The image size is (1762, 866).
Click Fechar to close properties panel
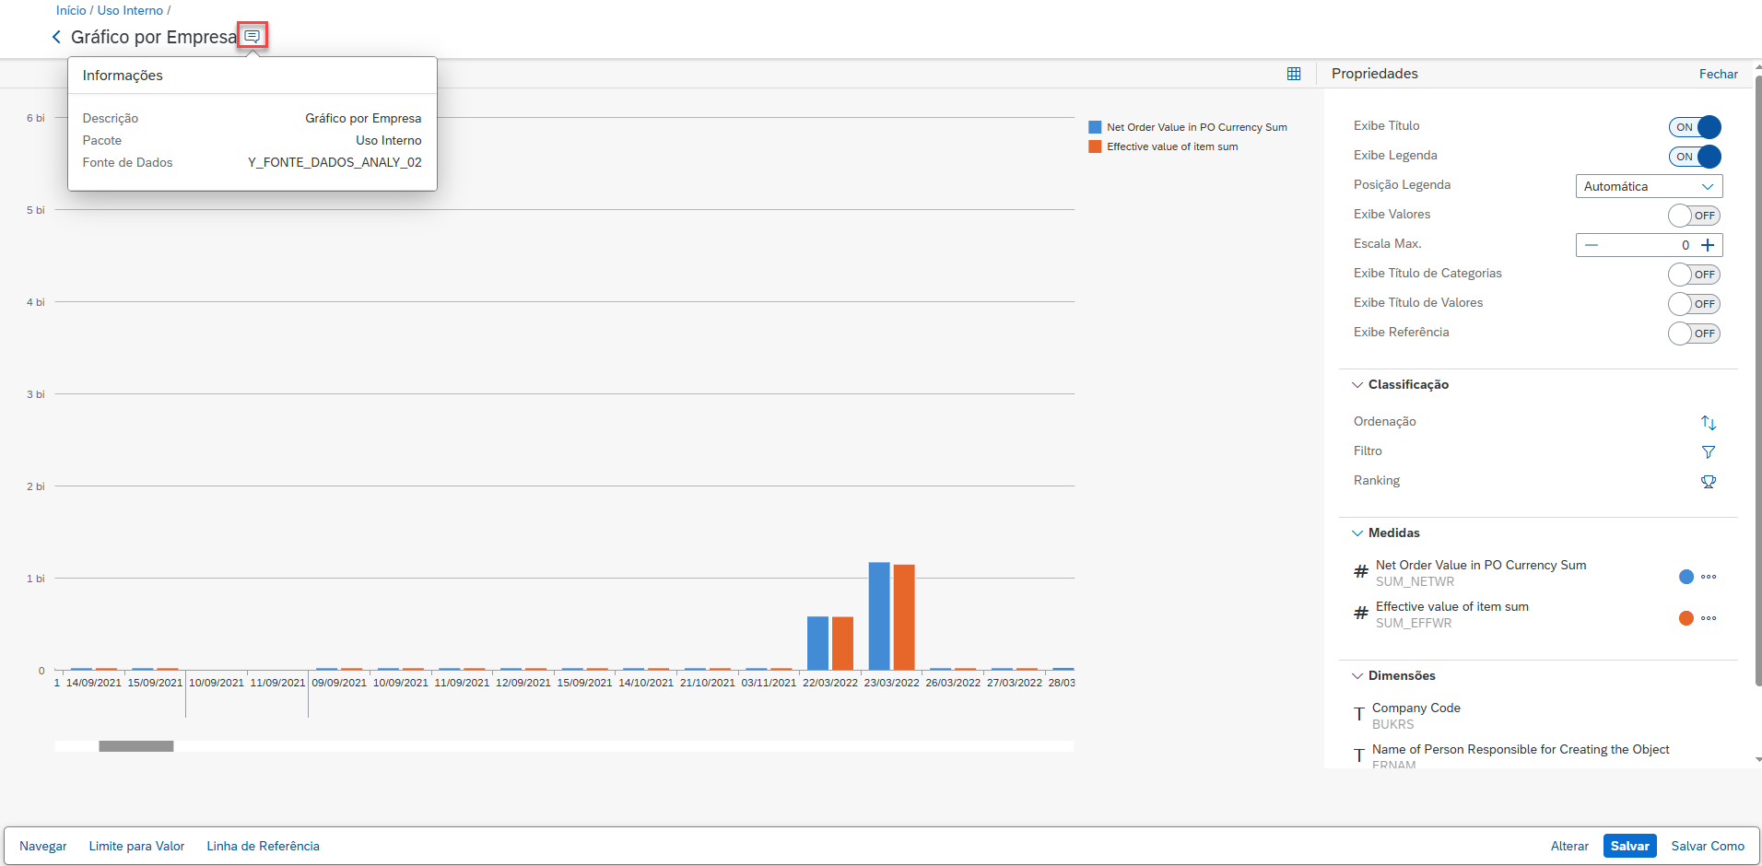1718,74
